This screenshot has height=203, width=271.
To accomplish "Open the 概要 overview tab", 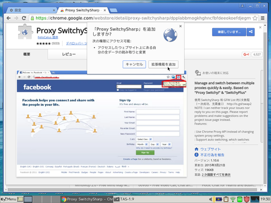I will pyautogui.click(x=27, y=54).
